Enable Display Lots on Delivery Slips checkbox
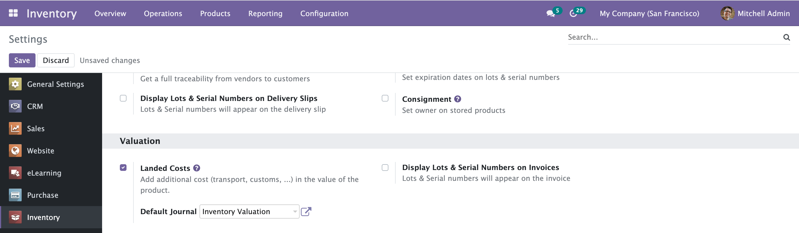The image size is (799, 233). [123, 98]
